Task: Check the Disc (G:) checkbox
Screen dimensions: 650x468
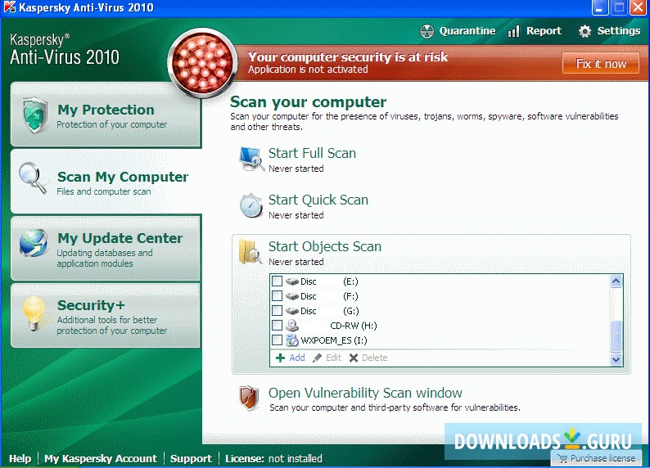Action: click(277, 311)
